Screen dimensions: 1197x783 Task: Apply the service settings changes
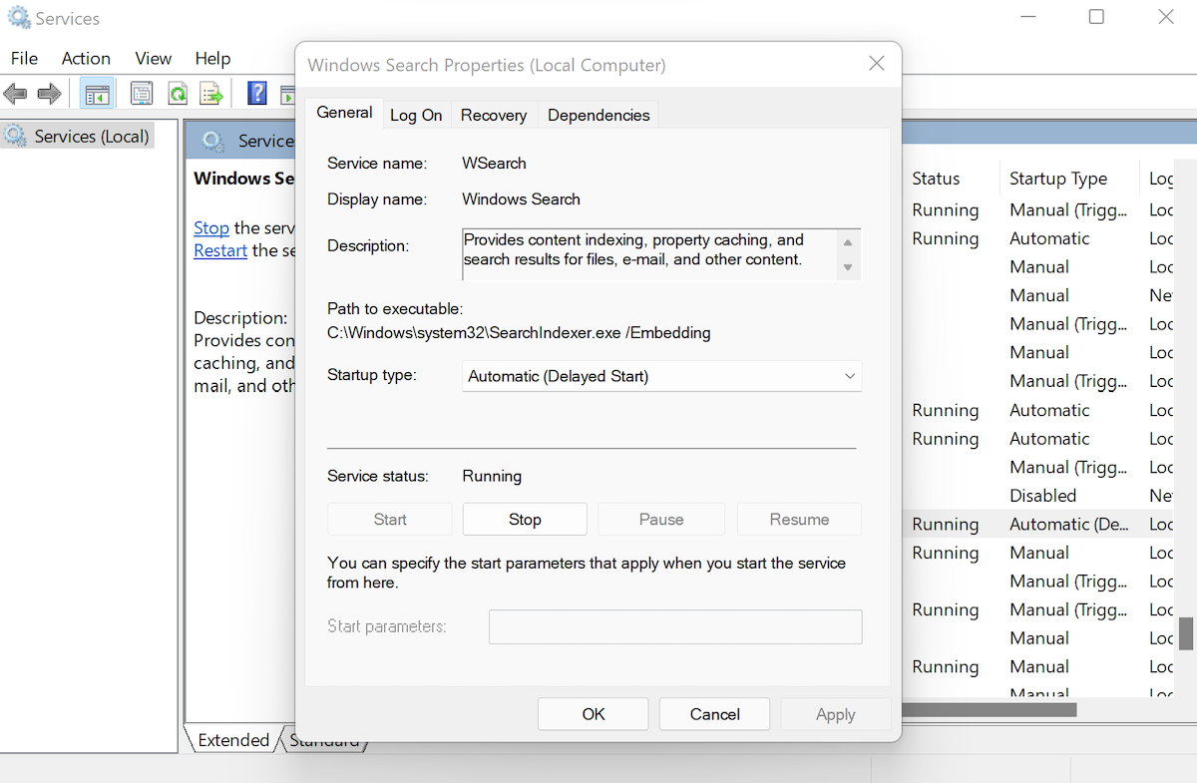pyautogui.click(x=835, y=714)
